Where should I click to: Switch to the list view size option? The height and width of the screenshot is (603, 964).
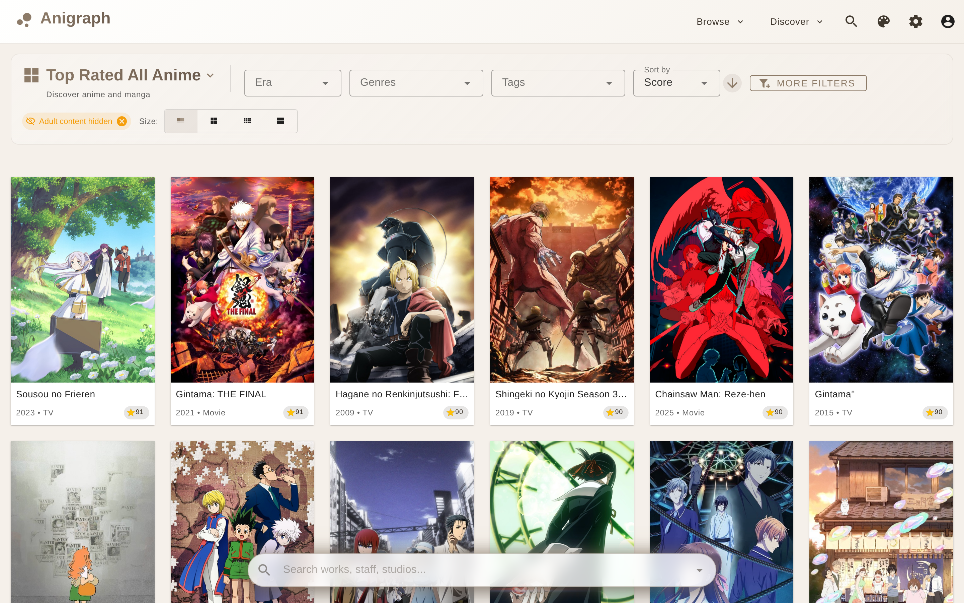click(x=280, y=121)
